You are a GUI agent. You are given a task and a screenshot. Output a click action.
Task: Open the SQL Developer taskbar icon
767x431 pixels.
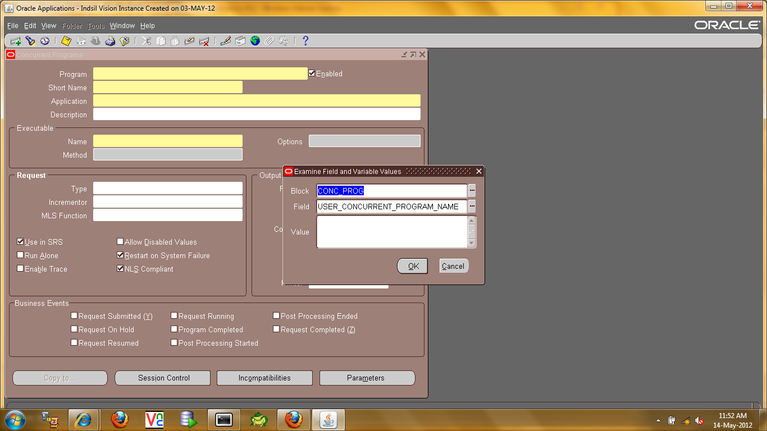tap(189, 420)
